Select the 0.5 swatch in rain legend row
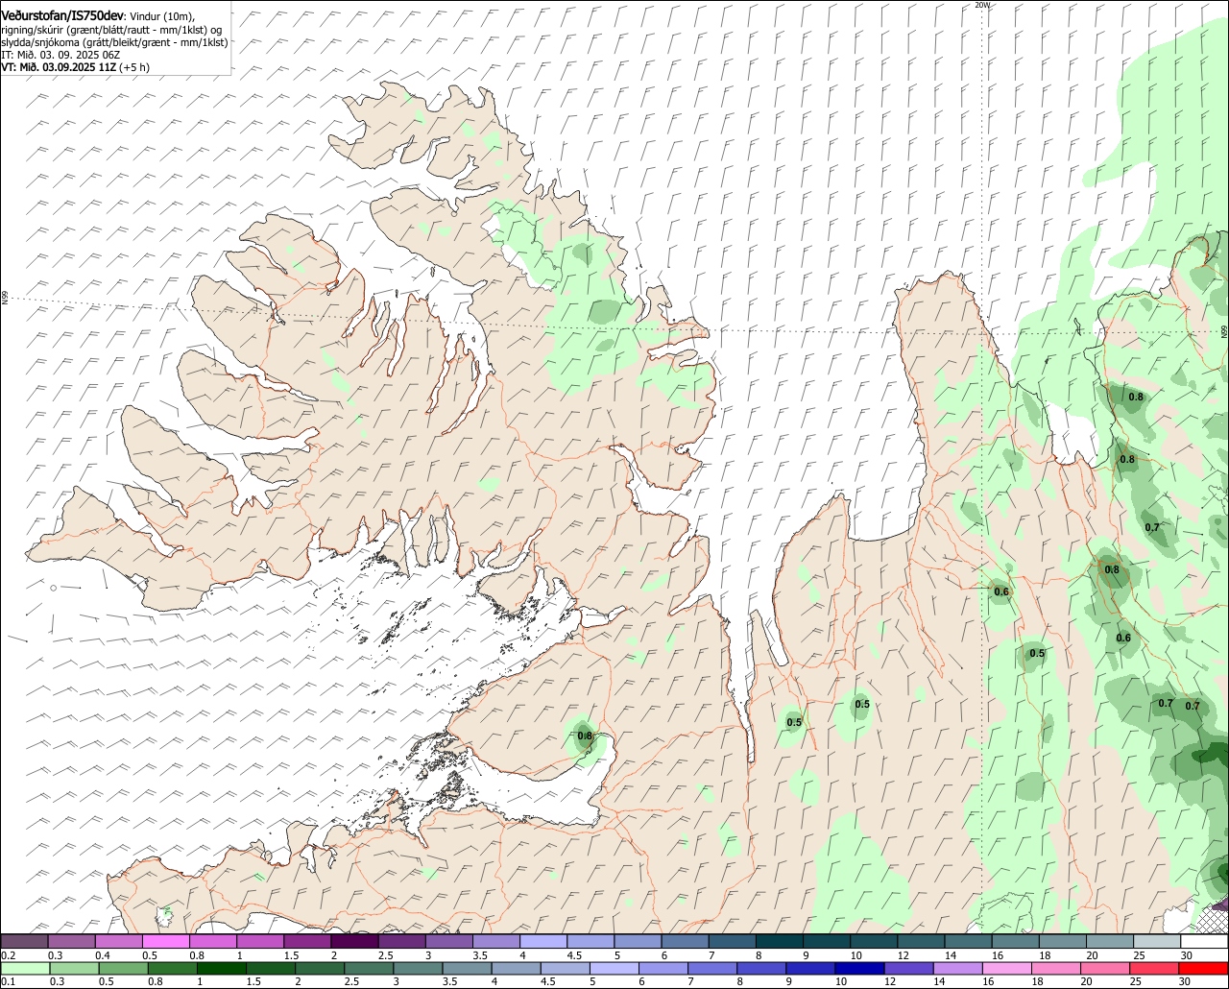Viewport: 1229px width, 989px height. [x=124, y=969]
